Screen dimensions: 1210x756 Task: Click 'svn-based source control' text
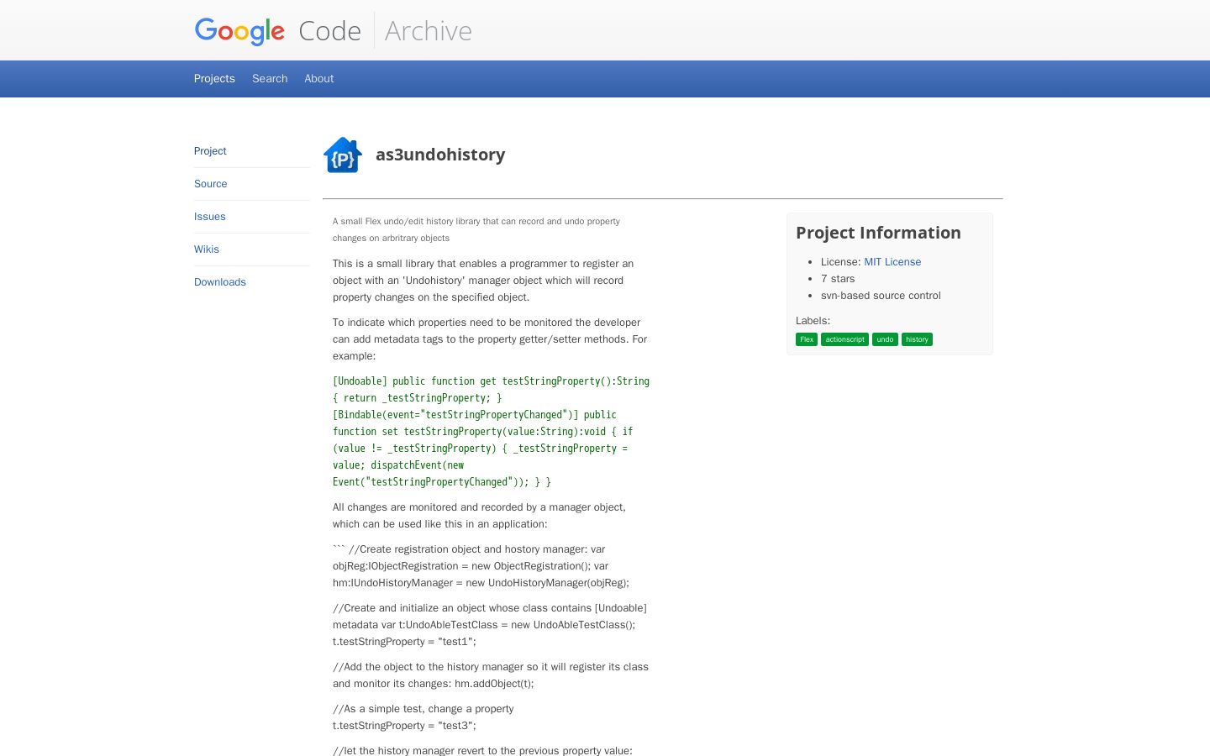click(881, 296)
